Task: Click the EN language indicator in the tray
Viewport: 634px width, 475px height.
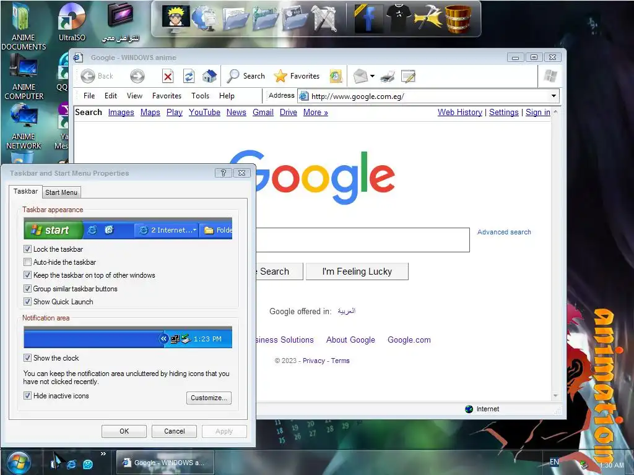Action: (554, 461)
